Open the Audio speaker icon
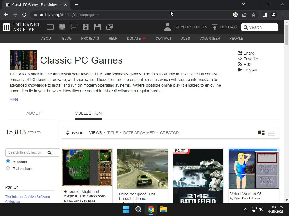Viewport: 289px width, 216px height. 86,27
